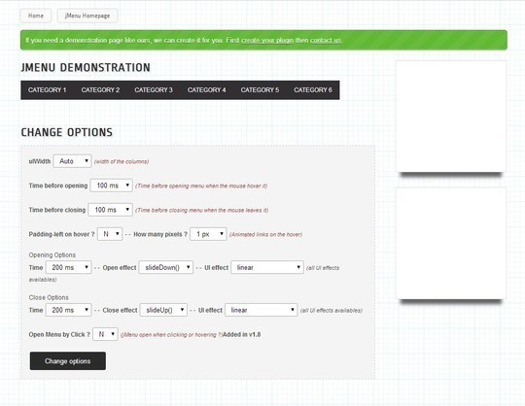Expand the Close Options UI effect dropdown
Screen dimensions: 525x406
(x=262, y=310)
